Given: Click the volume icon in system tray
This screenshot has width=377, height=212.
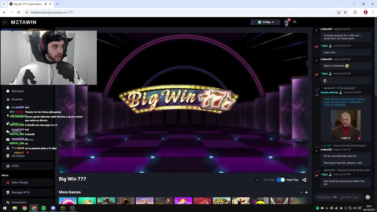Looking at the screenshot, I should [x=355, y=208].
